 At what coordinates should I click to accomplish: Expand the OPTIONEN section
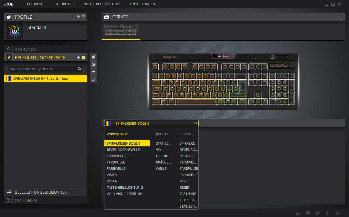tap(46, 200)
